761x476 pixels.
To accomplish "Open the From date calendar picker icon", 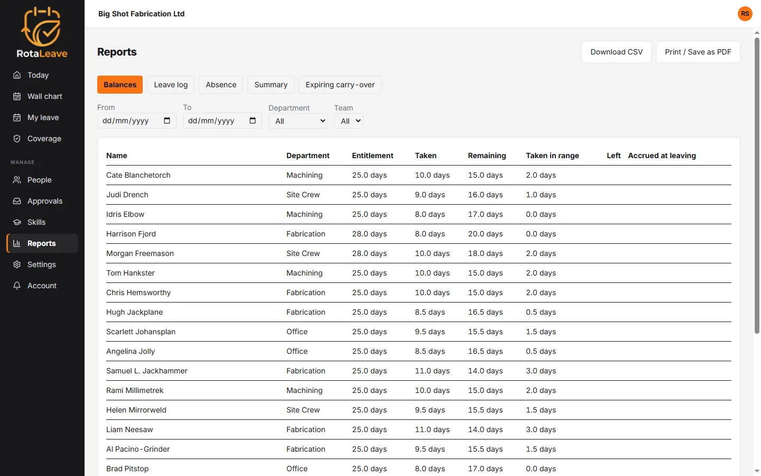I will click(x=167, y=121).
